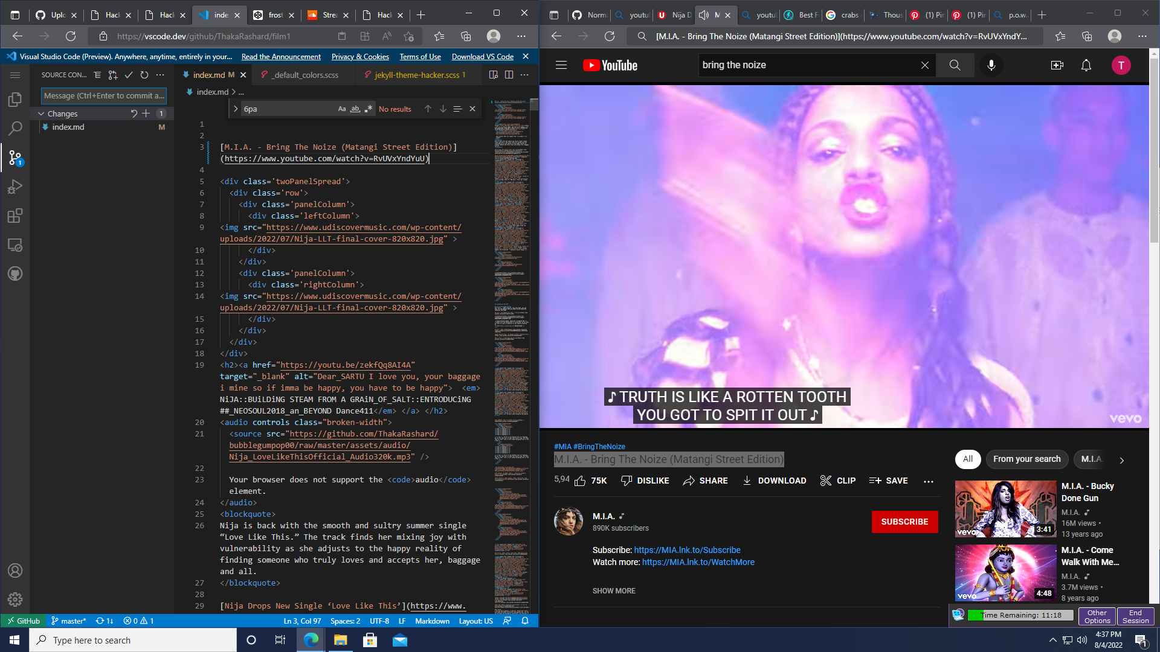Toggle replace mode chevron in find widget
The height and width of the screenshot is (652, 1160).
(x=236, y=109)
